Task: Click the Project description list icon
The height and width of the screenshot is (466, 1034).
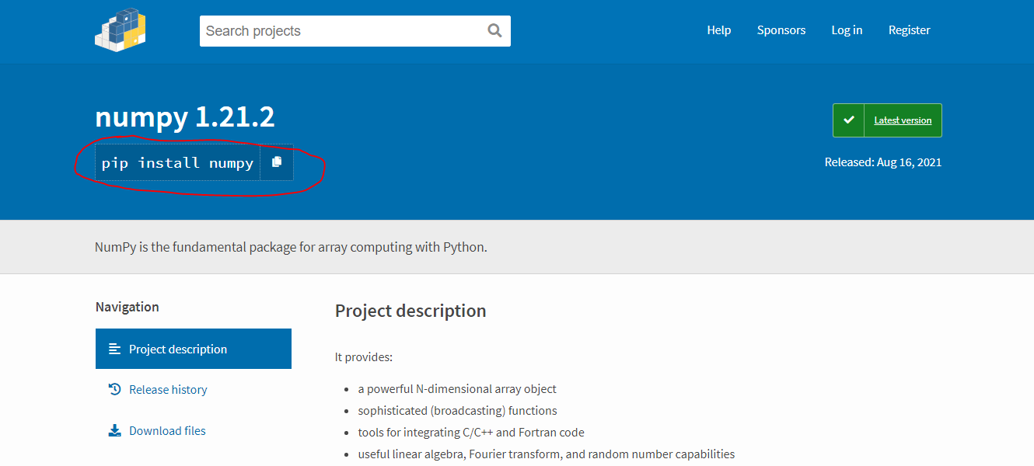Action: pos(115,349)
